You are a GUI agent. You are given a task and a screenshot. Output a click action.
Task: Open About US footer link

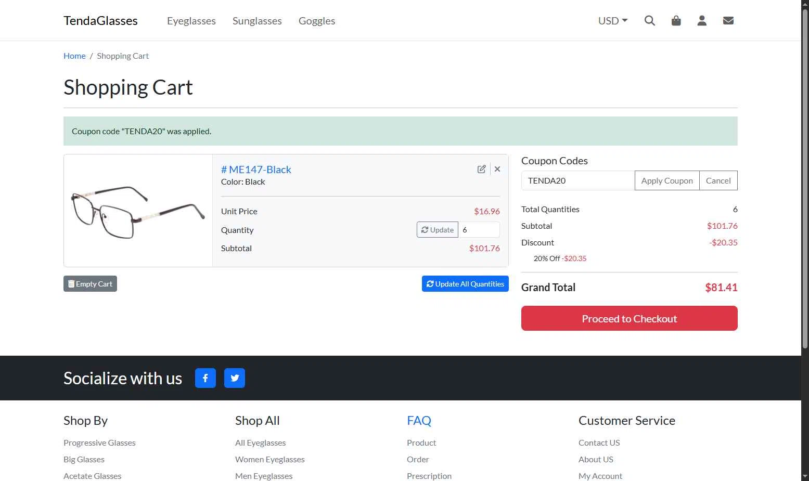(596, 459)
